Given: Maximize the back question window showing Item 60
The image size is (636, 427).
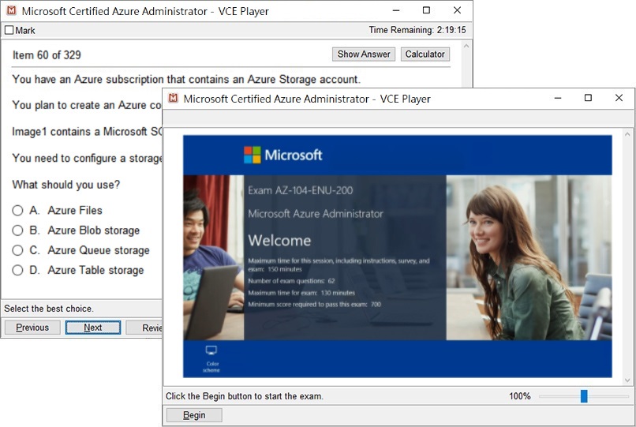Looking at the screenshot, I should tap(426, 11).
